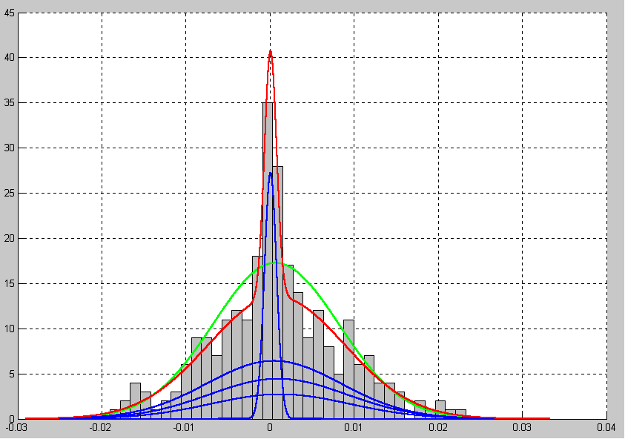Screen dimensions: 625x439
Task: Select the x-axis tick label 0.02
Action: click(x=438, y=428)
